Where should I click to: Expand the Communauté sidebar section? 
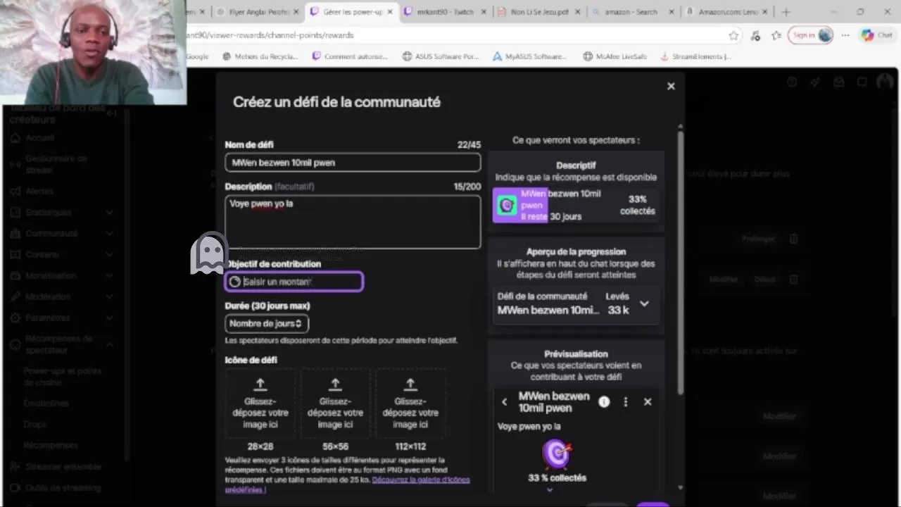coord(110,233)
